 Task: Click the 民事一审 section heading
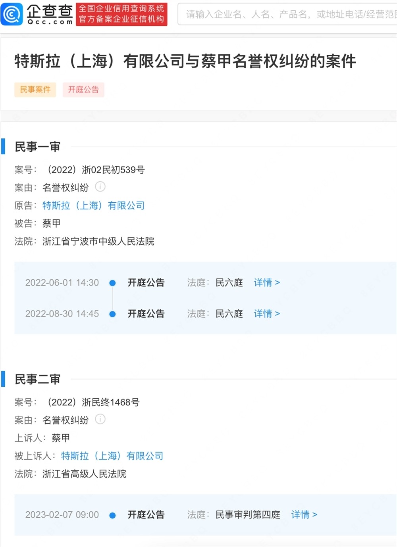pos(37,147)
